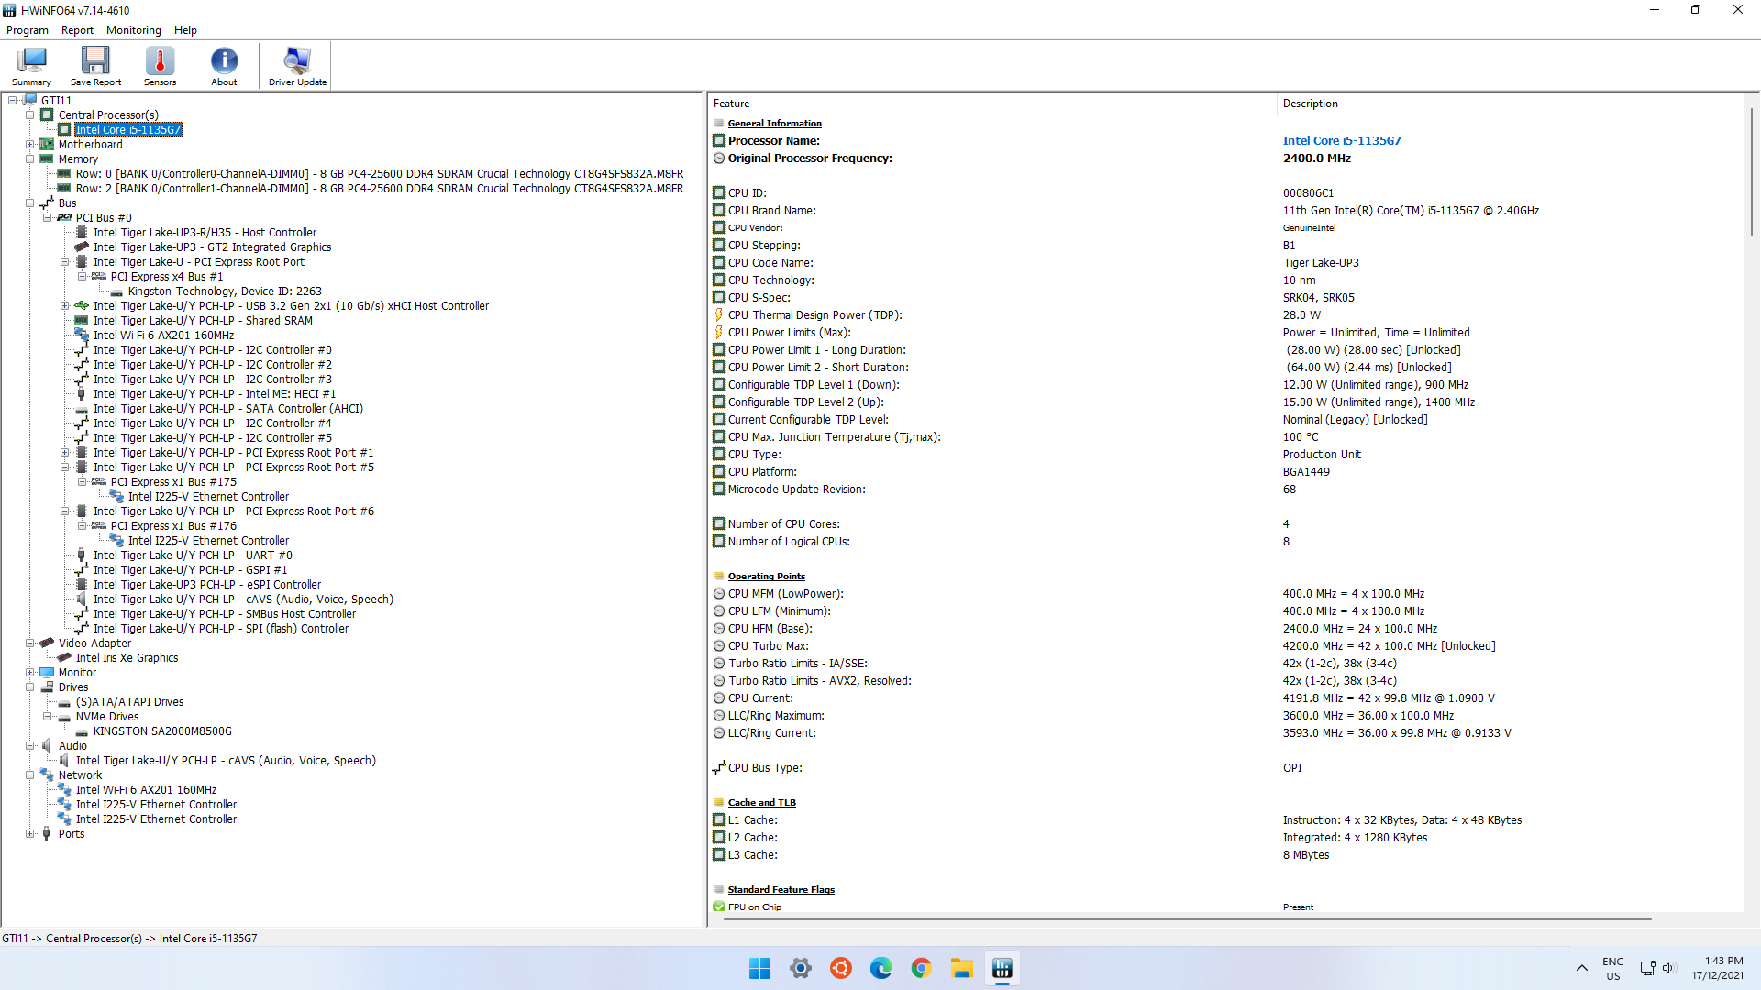
Task: Select the Video Adapter icon
Action: [47, 643]
